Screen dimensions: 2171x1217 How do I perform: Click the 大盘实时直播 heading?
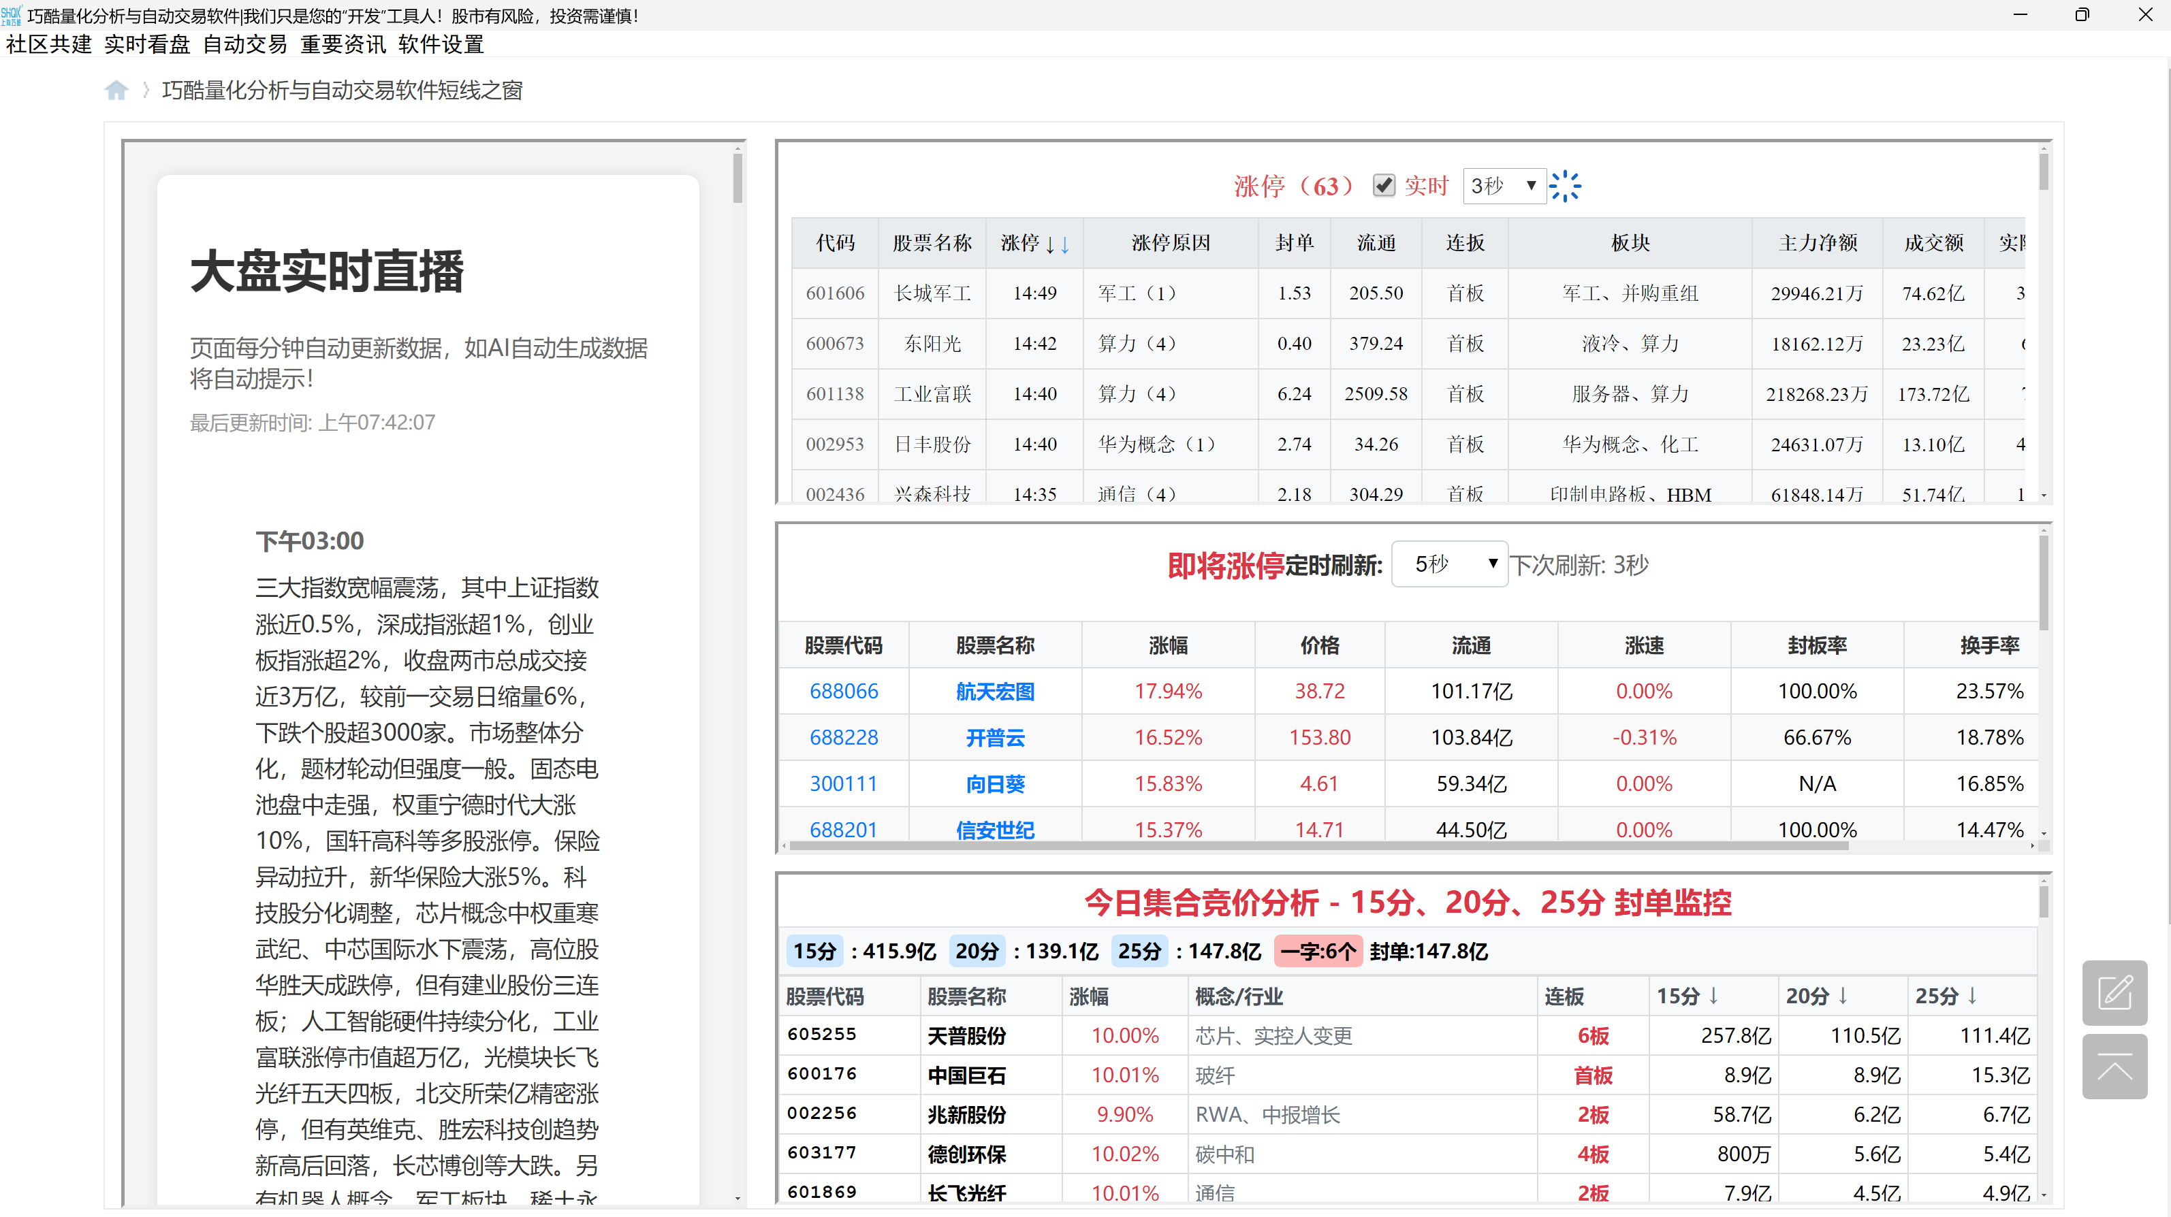point(327,271)
